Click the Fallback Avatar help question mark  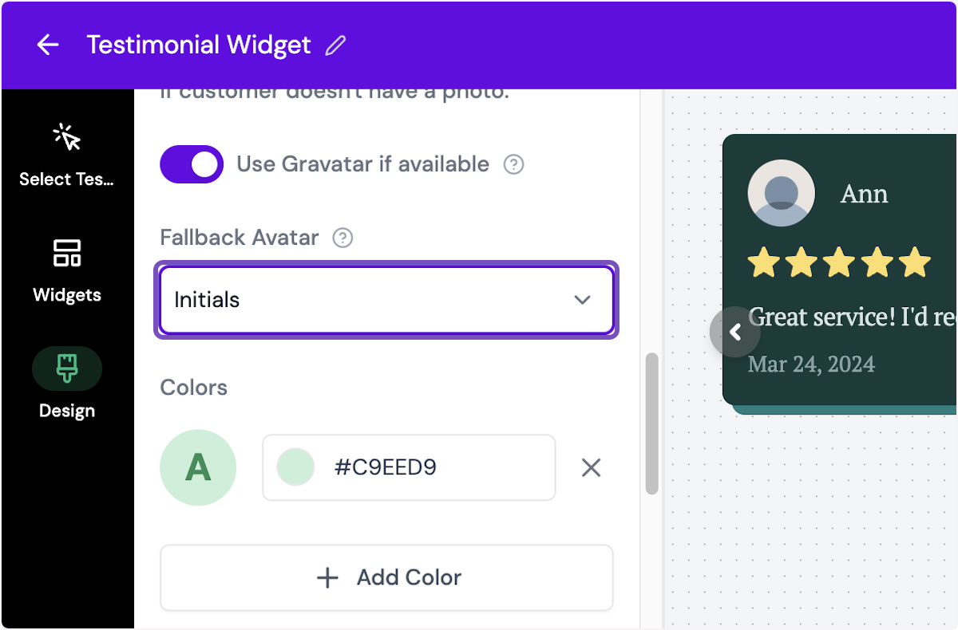(342, 237)
